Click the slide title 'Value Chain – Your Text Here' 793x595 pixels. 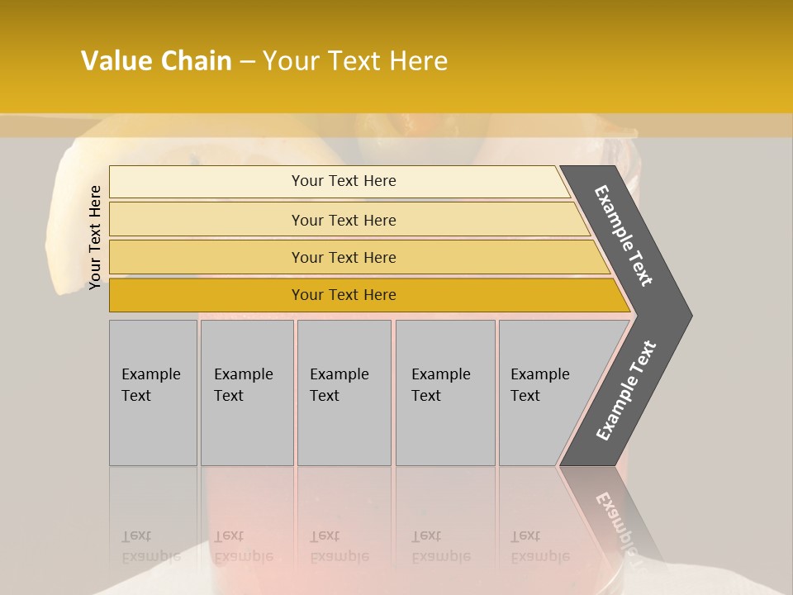[x=264, y=60]
